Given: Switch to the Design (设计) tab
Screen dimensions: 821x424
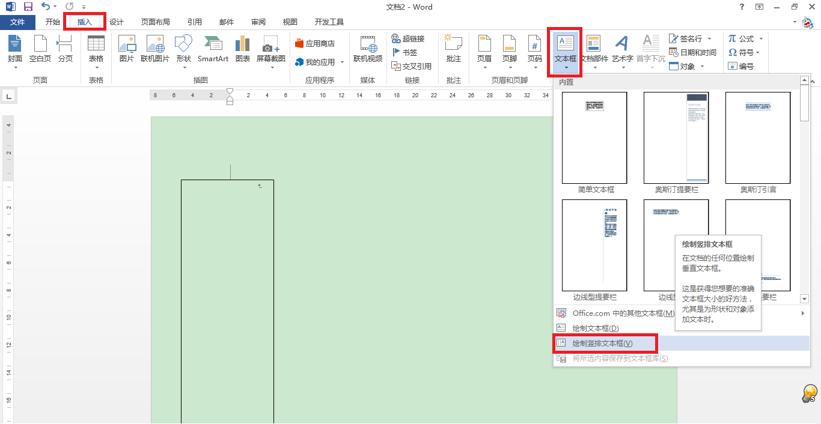Looking at the screenshot, I should 117,22.
